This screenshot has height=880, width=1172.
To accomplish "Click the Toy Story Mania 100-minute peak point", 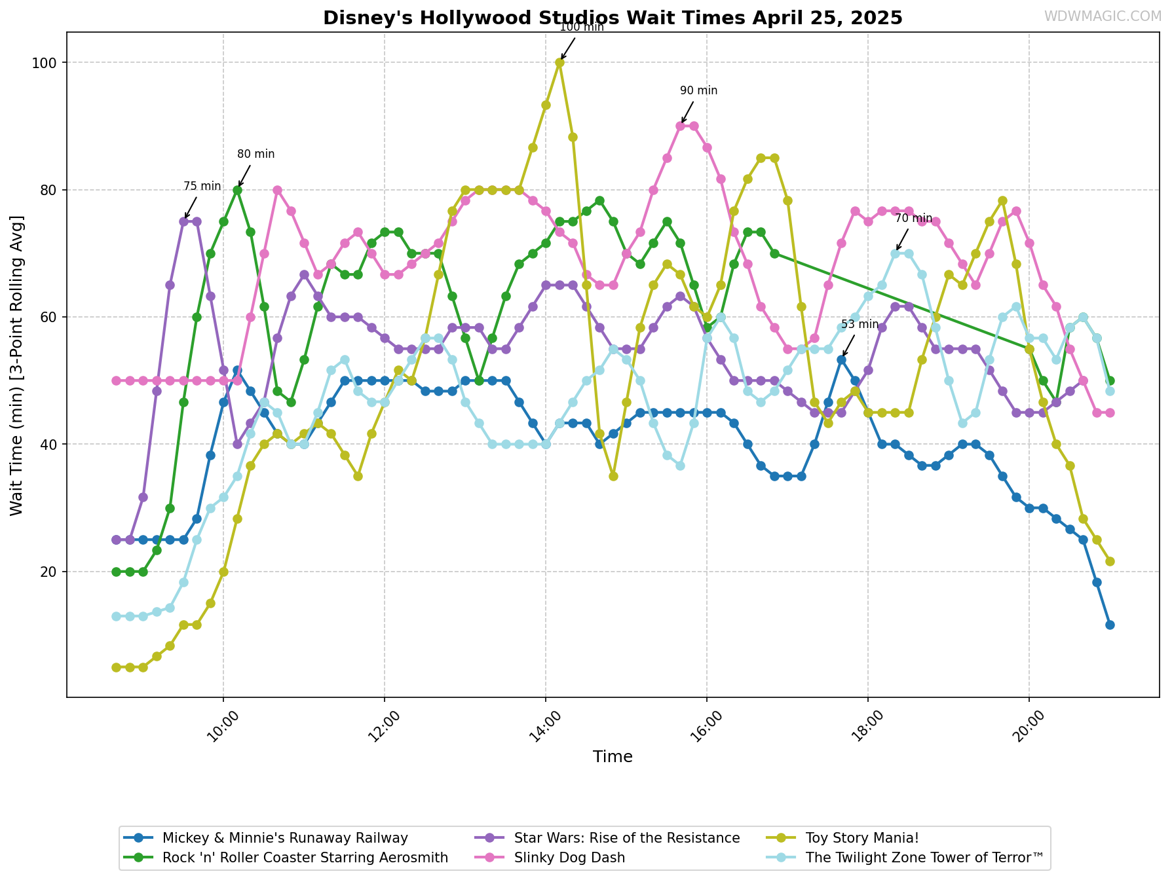I will click(x=559, y=63).
